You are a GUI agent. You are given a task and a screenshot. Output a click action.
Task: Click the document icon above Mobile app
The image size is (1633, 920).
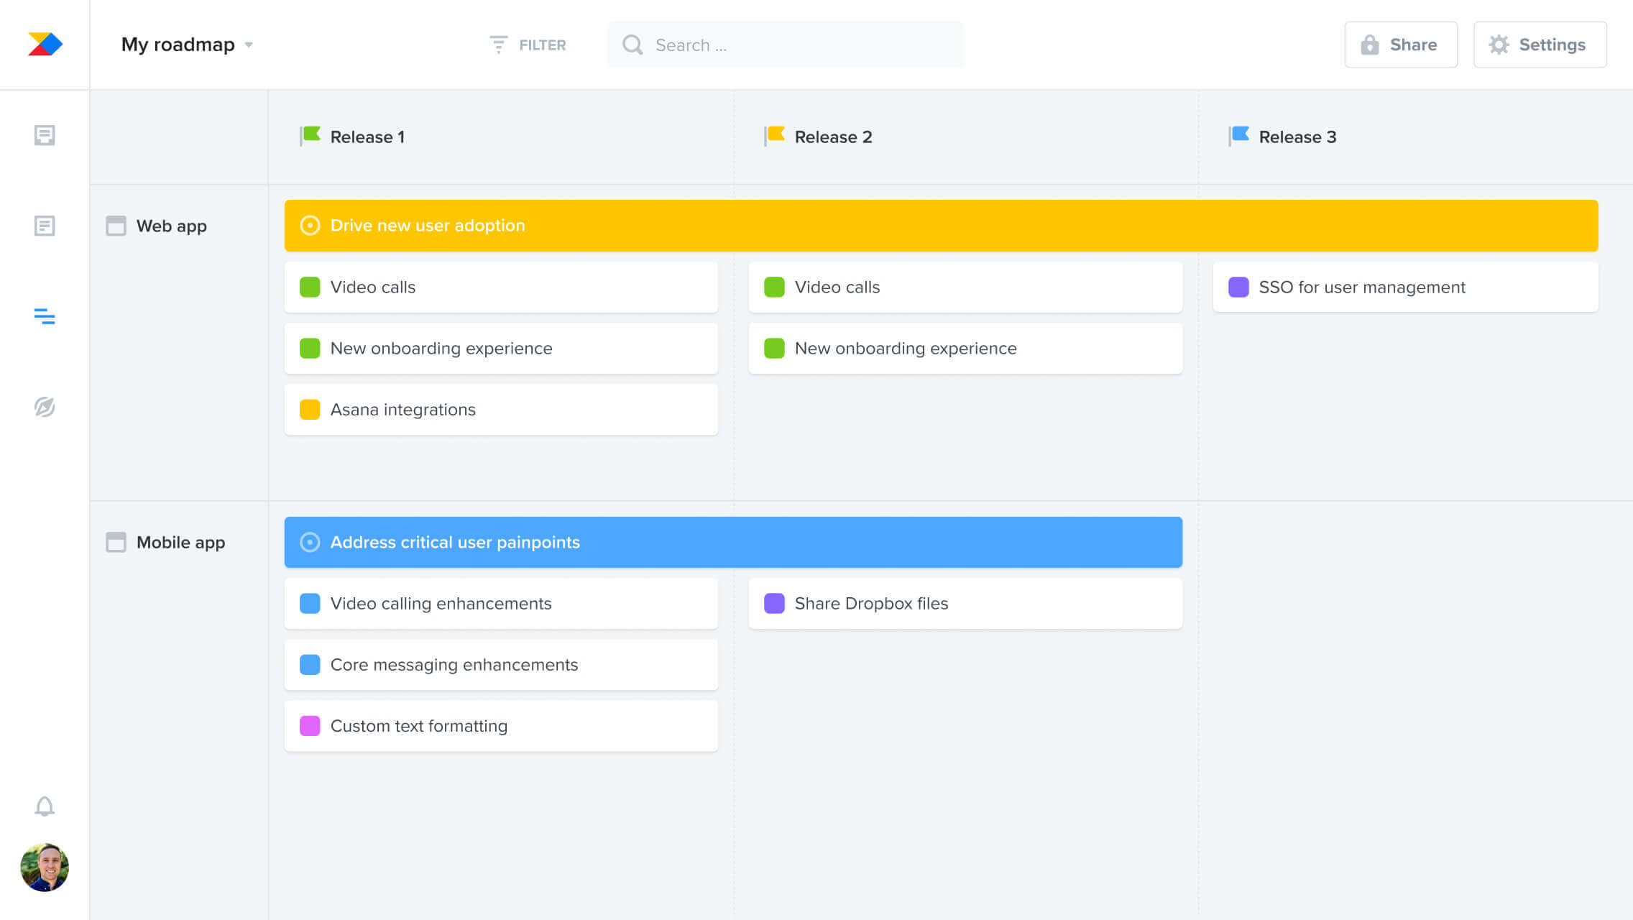coord(45,226)
